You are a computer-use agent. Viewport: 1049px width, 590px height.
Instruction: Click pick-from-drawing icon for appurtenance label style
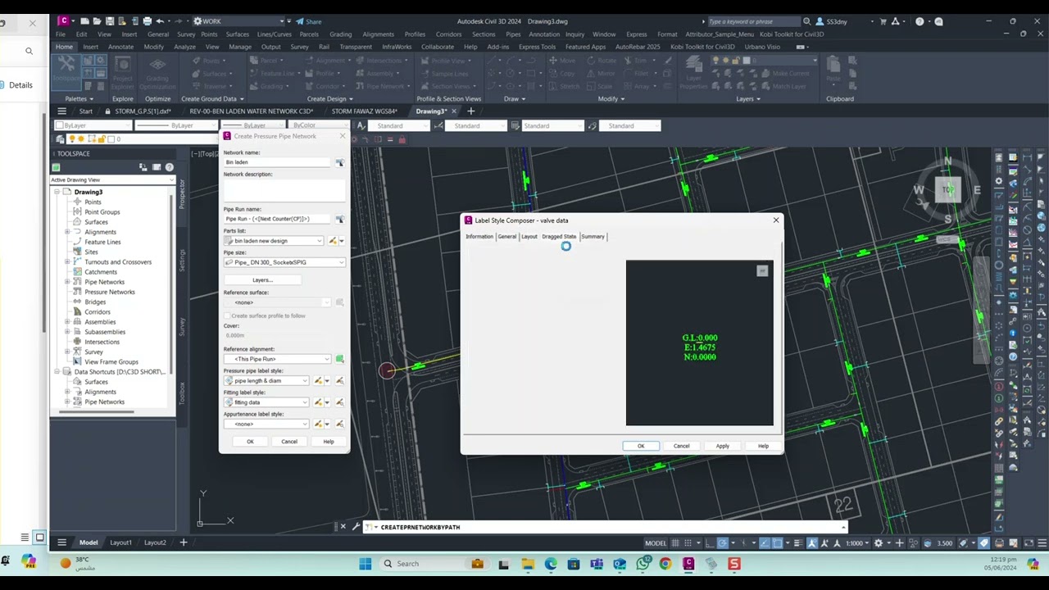(x=339, y=424)
